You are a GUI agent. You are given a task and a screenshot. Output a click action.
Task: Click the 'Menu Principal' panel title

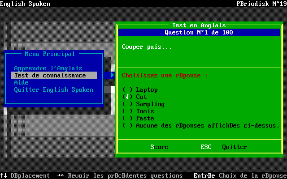click(x=50, y=54)
